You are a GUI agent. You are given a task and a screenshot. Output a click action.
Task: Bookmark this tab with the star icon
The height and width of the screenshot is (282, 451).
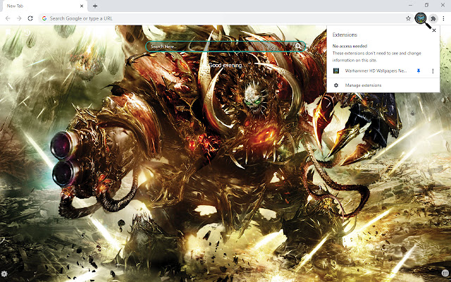click(408, 18)
